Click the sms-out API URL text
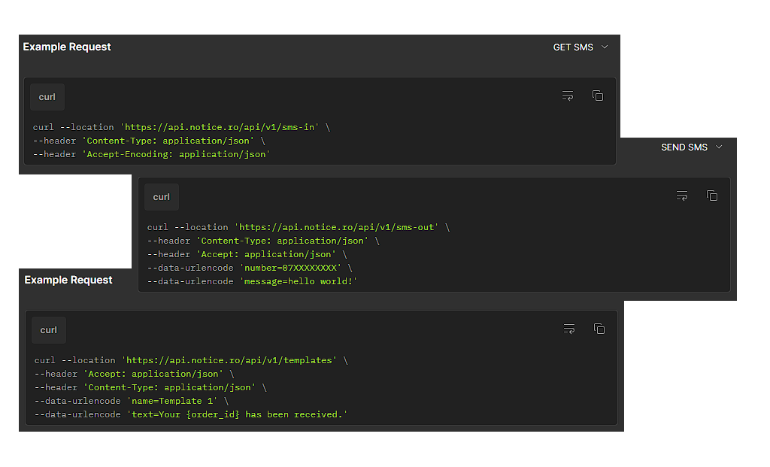This screenshot has width=770, height=467. click(337, 227)
